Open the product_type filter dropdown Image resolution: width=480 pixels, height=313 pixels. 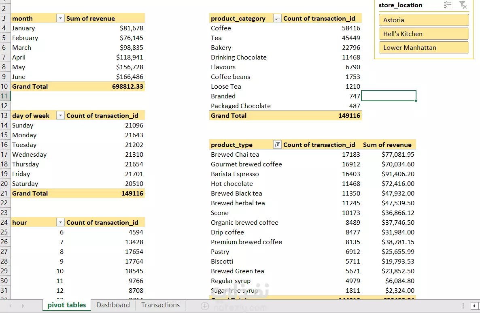tap(277, 145)
